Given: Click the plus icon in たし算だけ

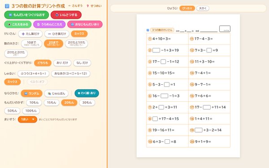Looking at the screenshot, I should coord(23,34).
